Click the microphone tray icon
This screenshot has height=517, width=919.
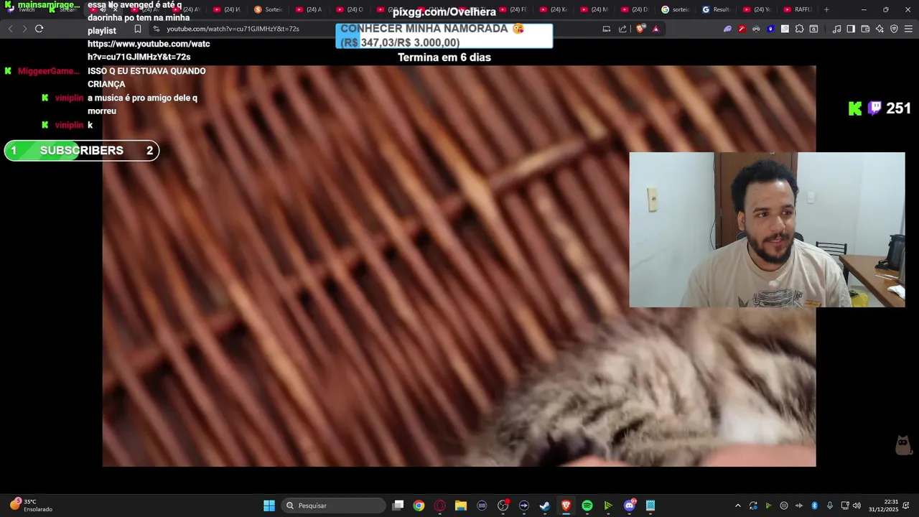[830, 506]
